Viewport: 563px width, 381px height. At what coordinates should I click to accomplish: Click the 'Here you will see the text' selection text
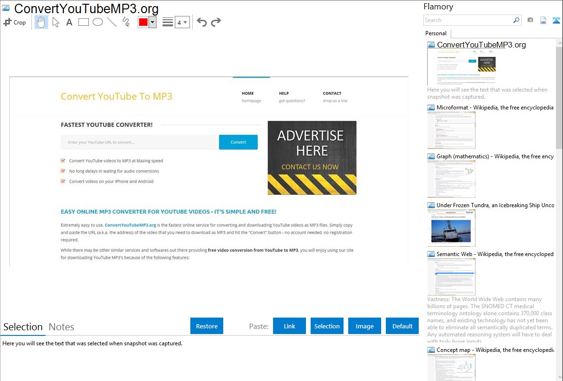click(x=92, y=343)
